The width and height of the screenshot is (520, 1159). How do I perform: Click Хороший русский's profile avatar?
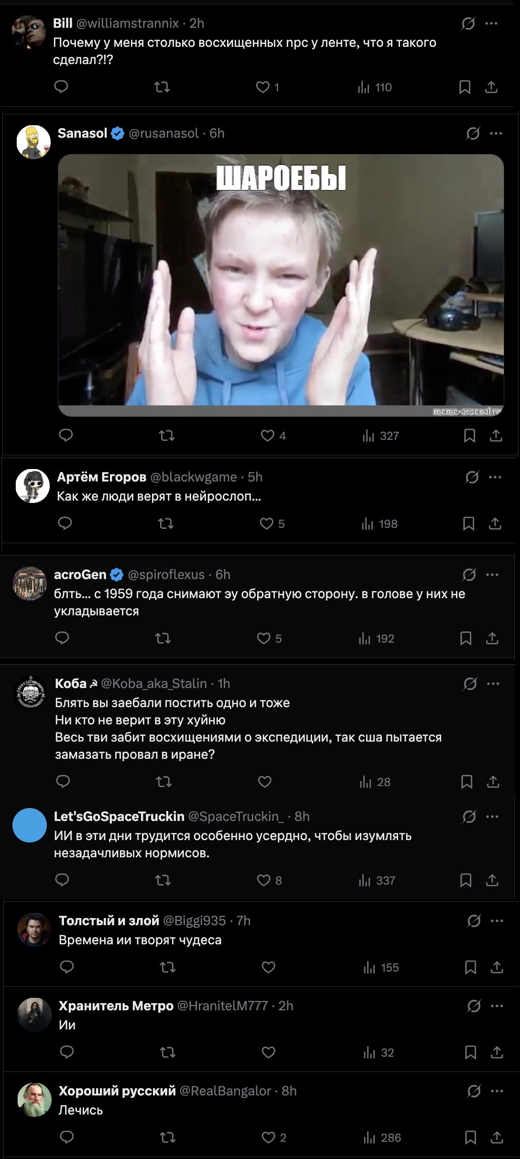click(34, 1100)
